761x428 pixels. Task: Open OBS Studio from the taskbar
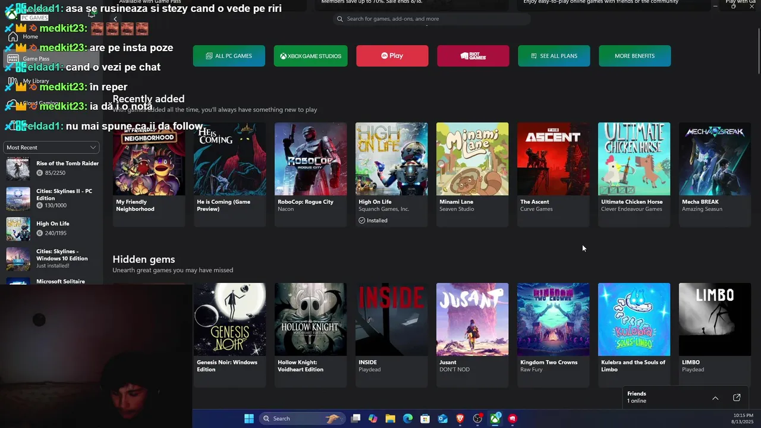tap(477, 418)
